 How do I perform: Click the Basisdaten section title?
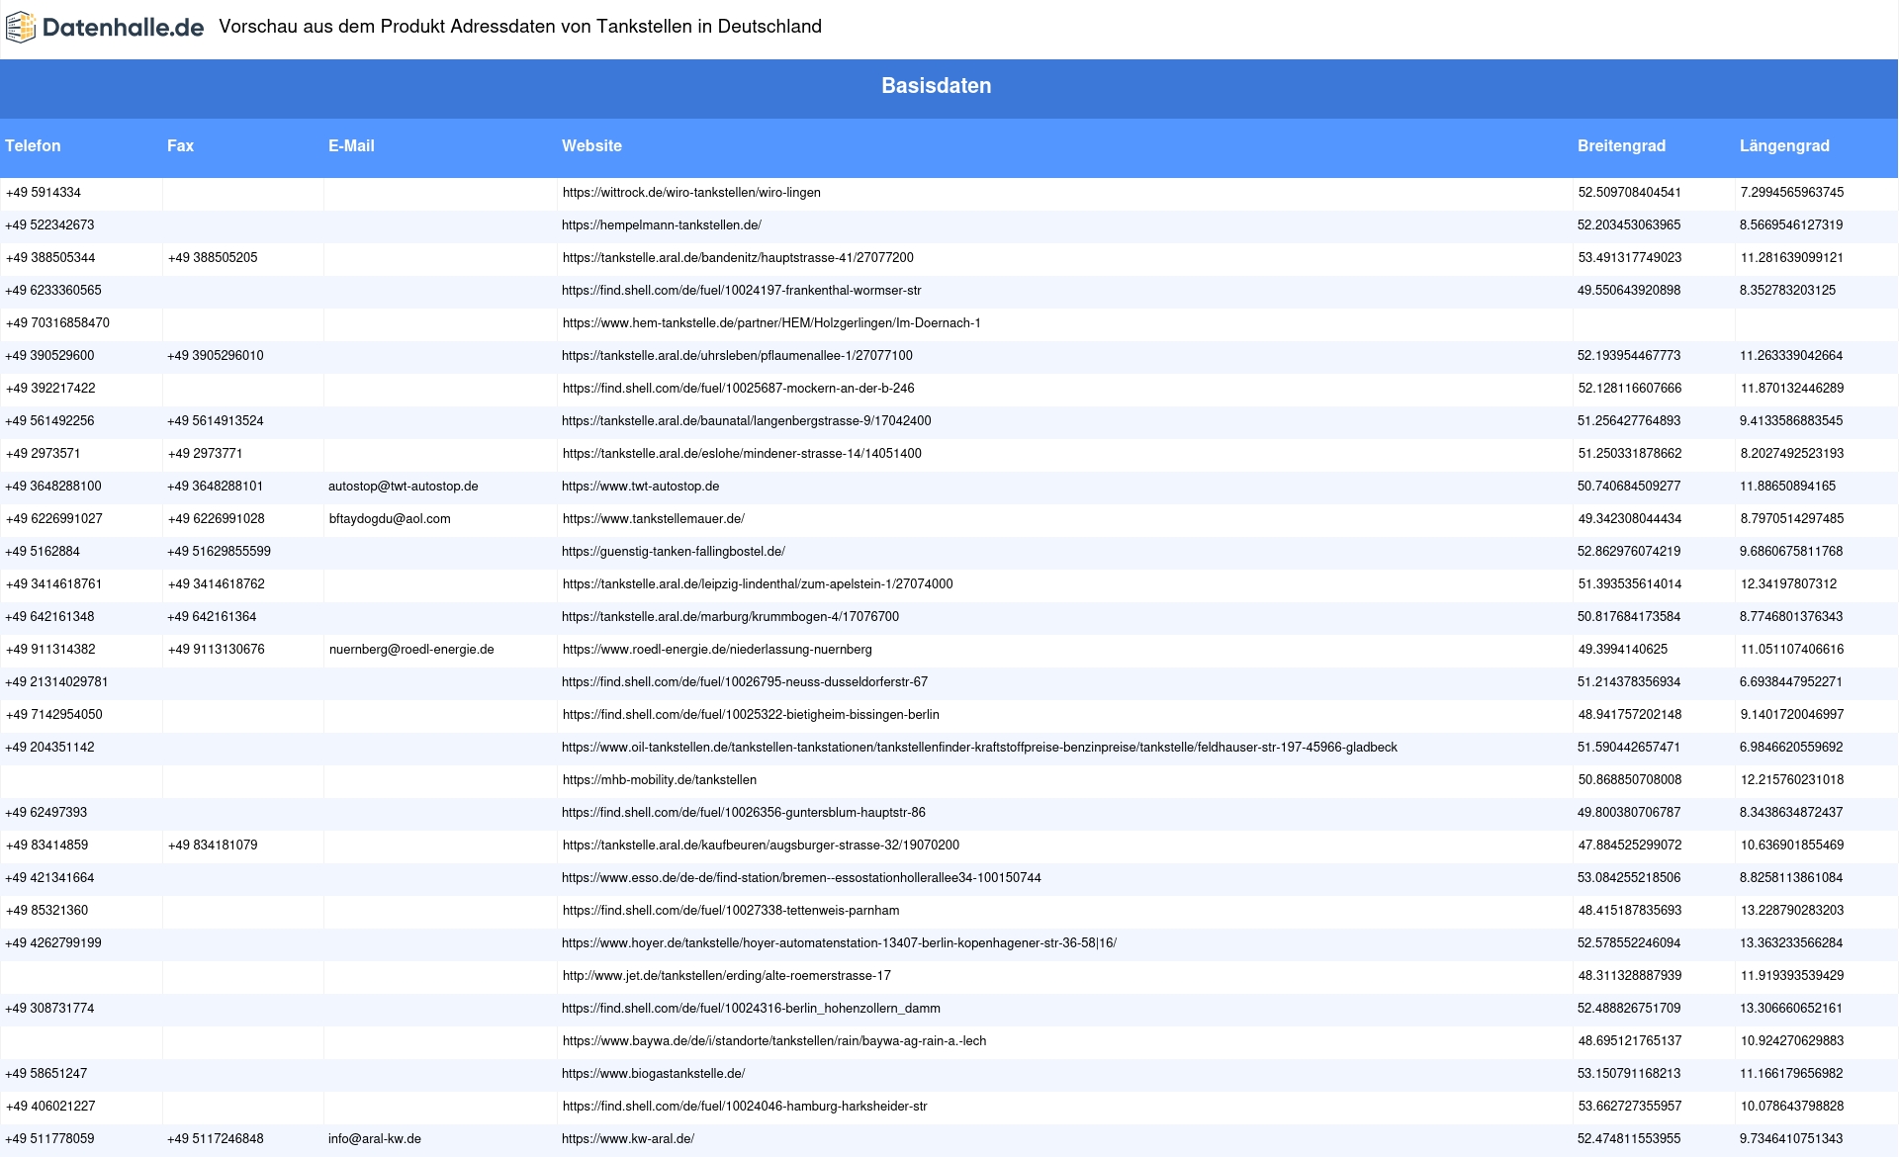tap(936, 86)
